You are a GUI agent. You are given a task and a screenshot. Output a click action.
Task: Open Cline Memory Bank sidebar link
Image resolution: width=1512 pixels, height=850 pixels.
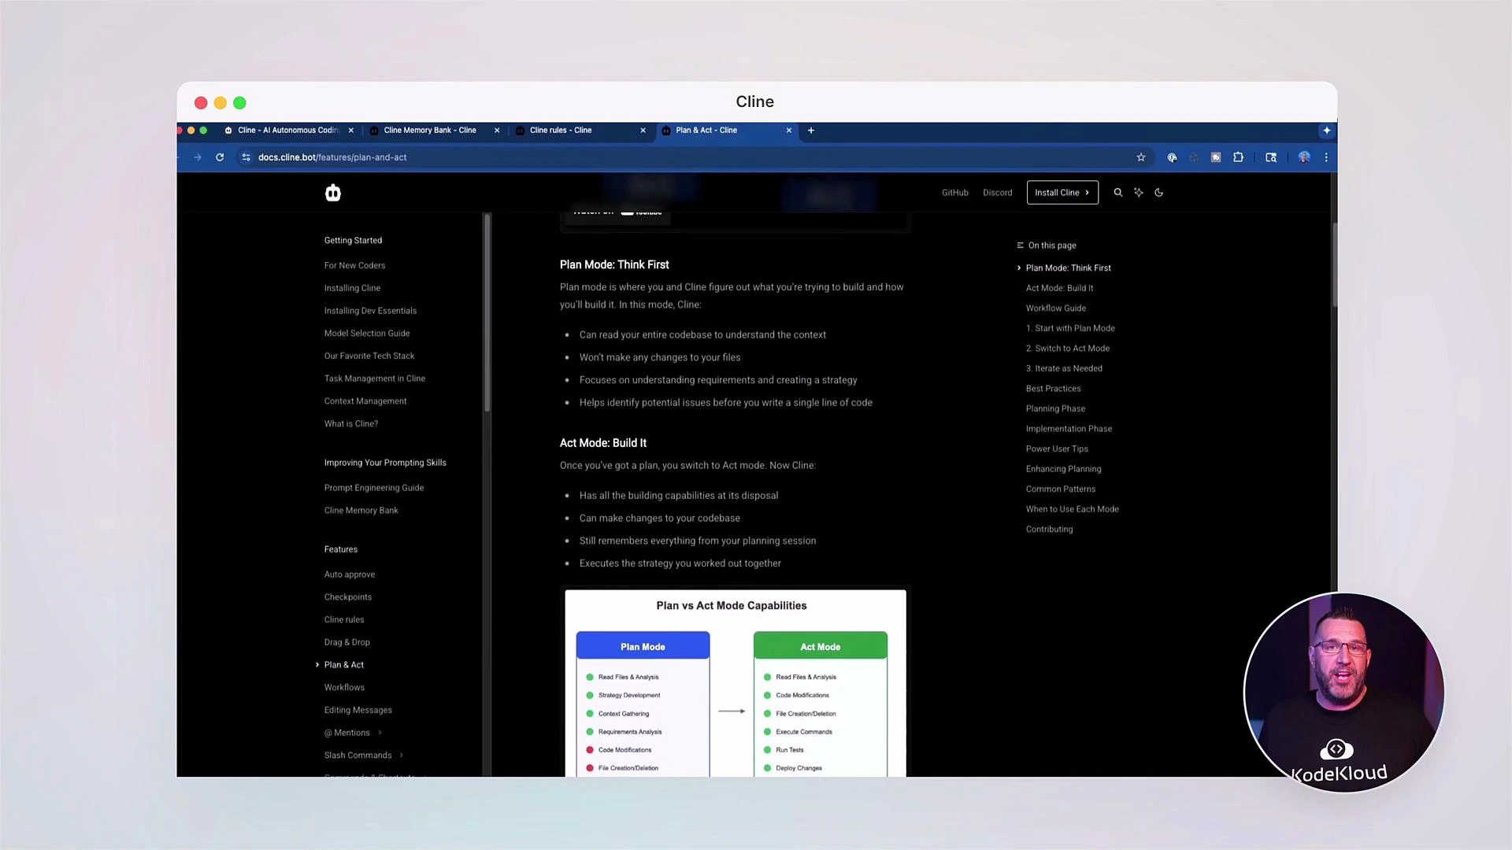click(x=361, y=511)
